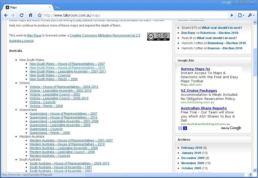Open New South Wales Councils map link
258x178 pixels.
click(x=50, y=75)
